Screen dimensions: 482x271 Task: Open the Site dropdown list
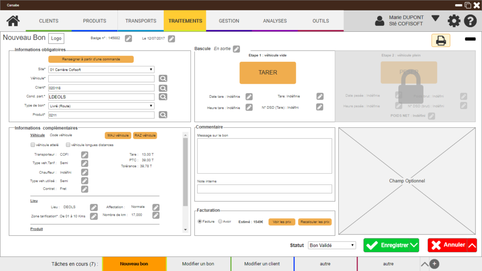click(x=101, y=70)
